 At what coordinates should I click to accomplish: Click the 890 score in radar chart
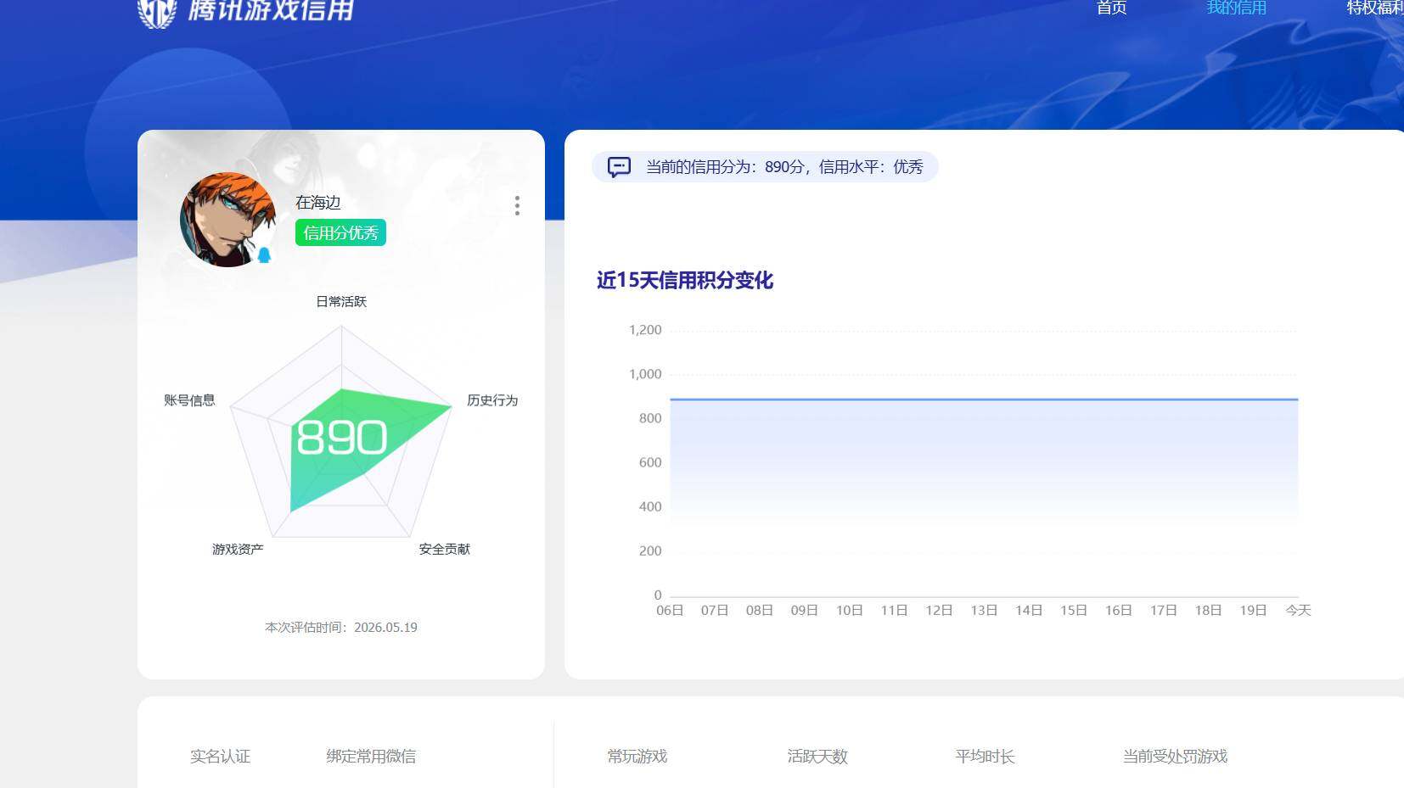coord(341,437)
